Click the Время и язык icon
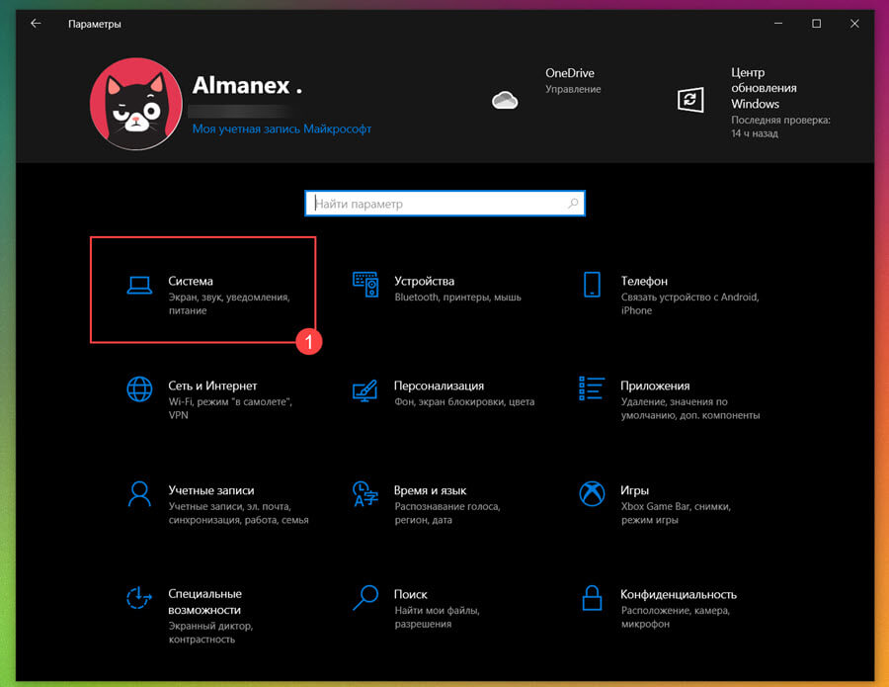This screenshot has width=889, height=687. coord(365,493)
